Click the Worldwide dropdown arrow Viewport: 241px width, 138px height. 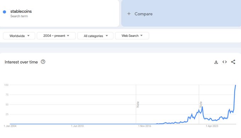click(28, 36)
